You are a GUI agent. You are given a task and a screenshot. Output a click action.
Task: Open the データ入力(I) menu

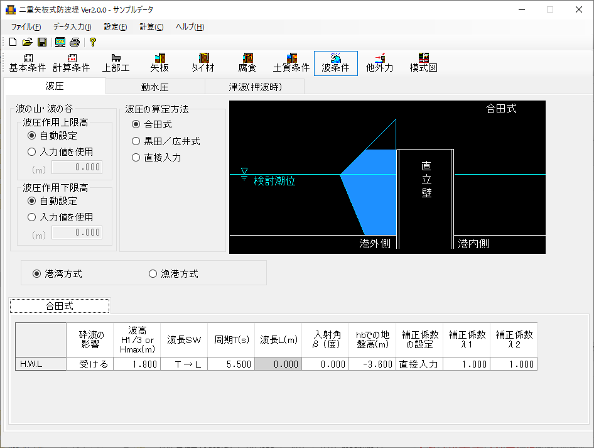(x=72, y=27)
